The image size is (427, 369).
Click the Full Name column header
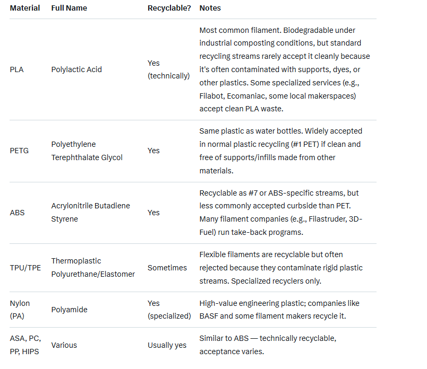coord(70,8)
